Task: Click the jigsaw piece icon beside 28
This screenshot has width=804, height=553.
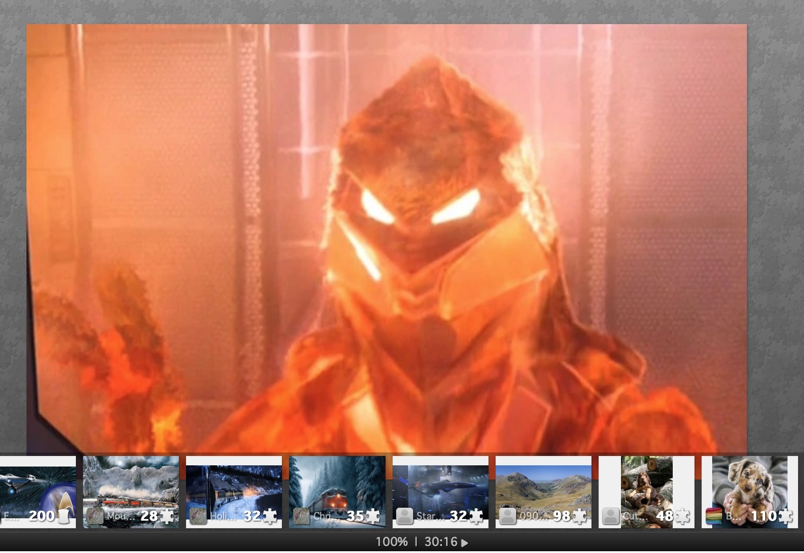Action: 167,516
